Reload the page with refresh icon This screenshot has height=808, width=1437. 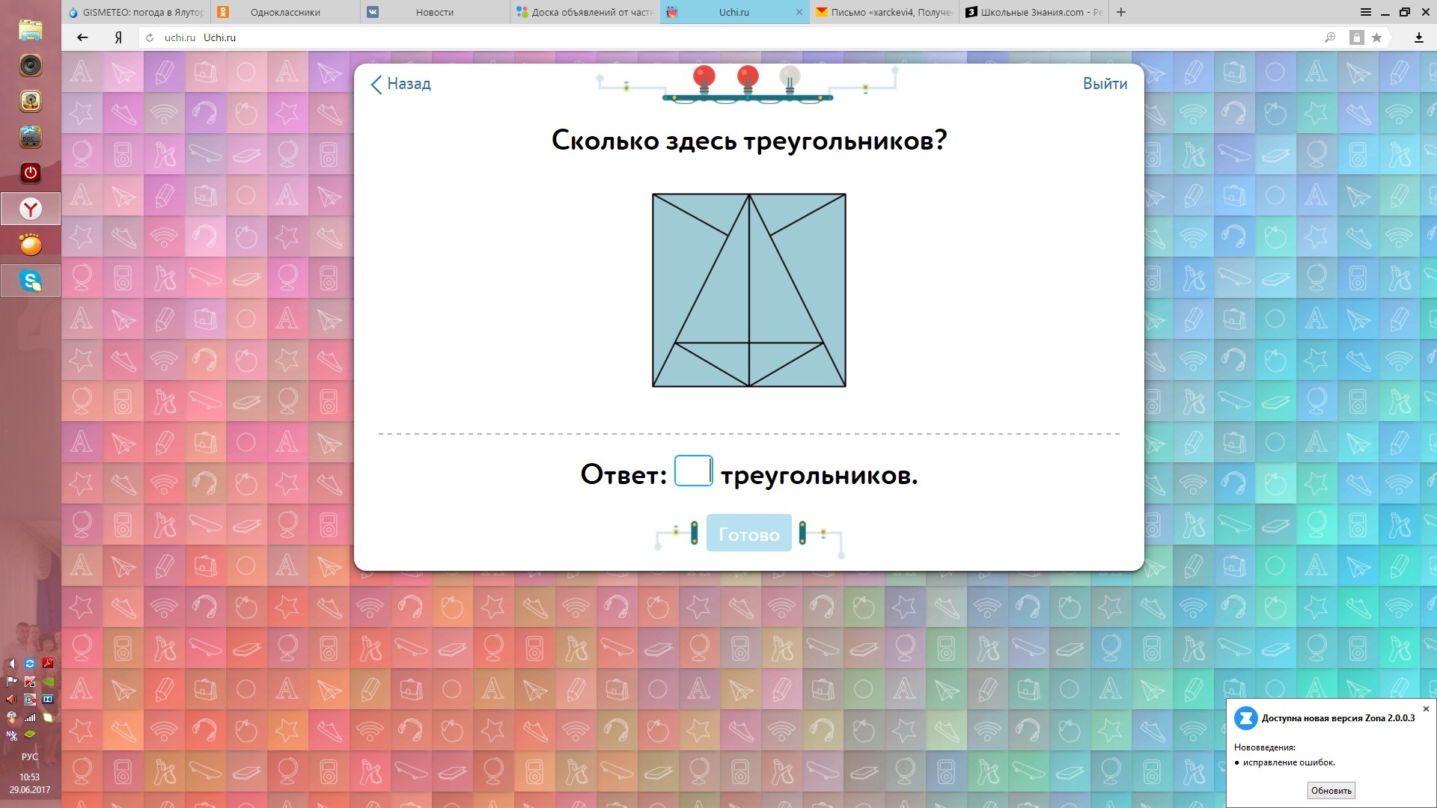click(x=150, y=37)
